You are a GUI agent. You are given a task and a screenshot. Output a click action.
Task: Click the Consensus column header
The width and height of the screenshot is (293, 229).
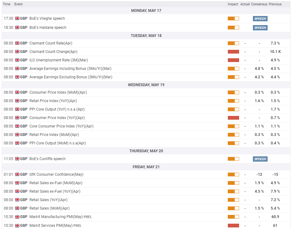tap(259, 4)
